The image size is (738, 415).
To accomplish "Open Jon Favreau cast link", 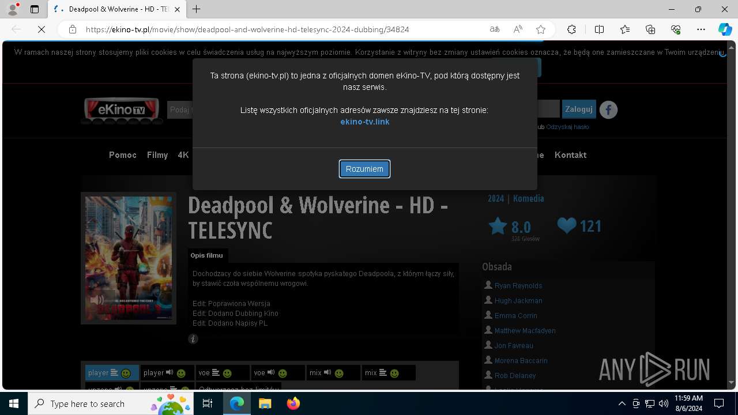I will point(514,346).
